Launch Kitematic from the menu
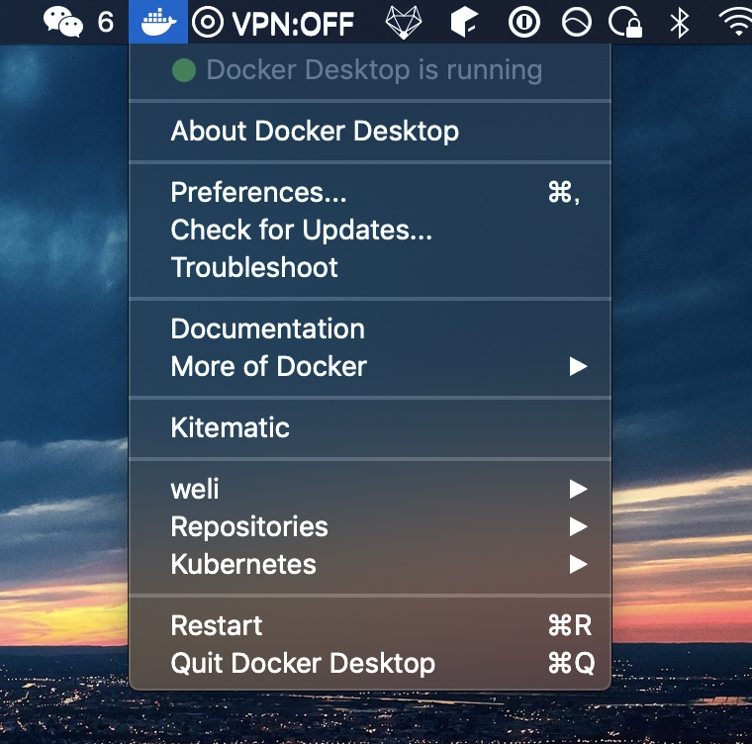 (x=370, y=427)
